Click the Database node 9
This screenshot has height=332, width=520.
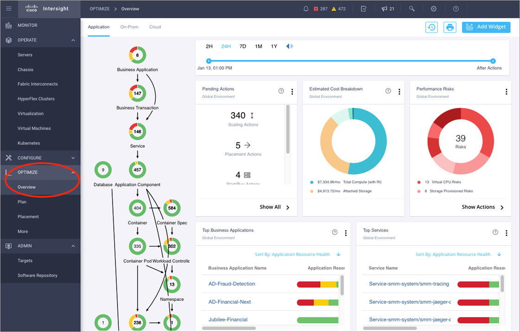(x=103, y=170)
